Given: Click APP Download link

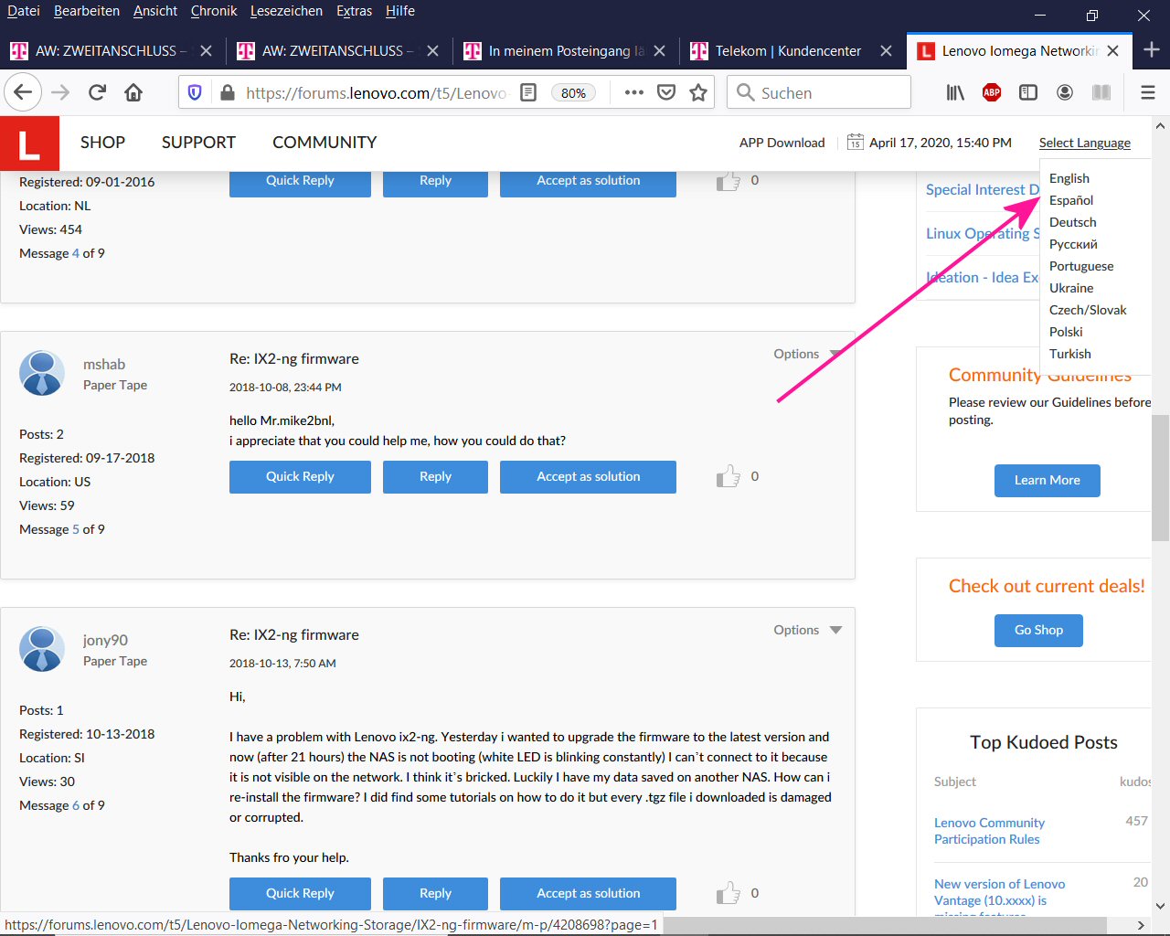Looking at the screenshot, I should pyautogui.click(x=782, y=143).
